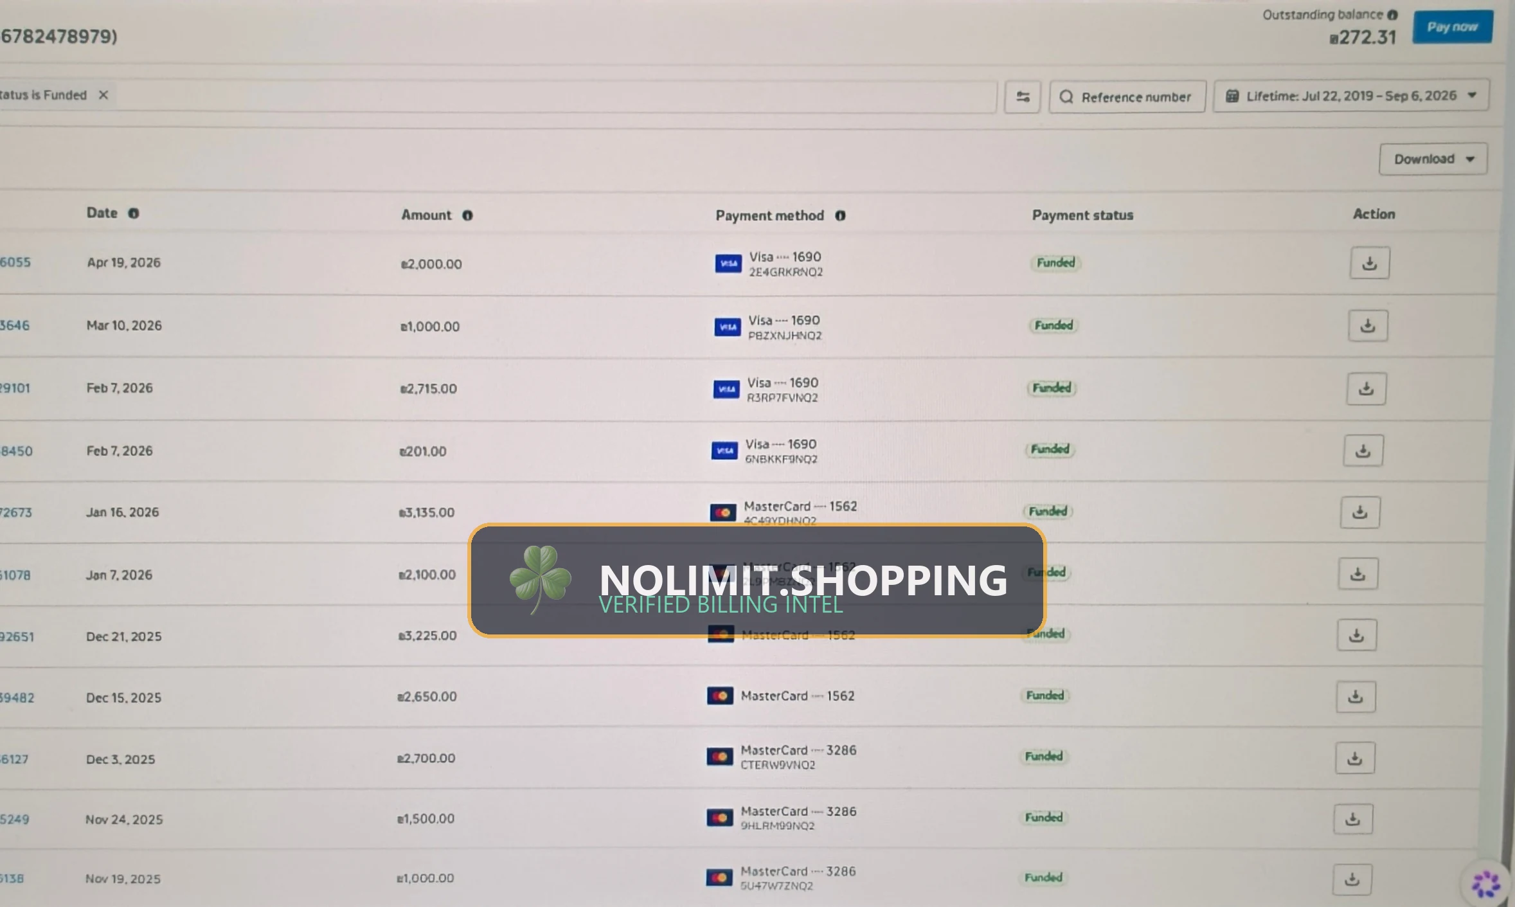Download the Apr 19, 2026 payment receipt
The height and width of the screenshot is (907, 1515).
(1370, 263)
